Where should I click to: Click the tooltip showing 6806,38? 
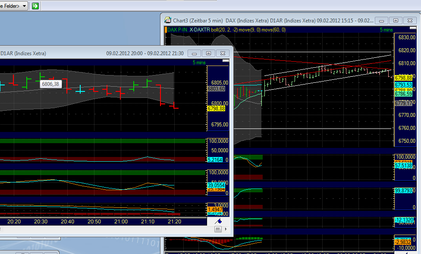click(x=50, y=84)
